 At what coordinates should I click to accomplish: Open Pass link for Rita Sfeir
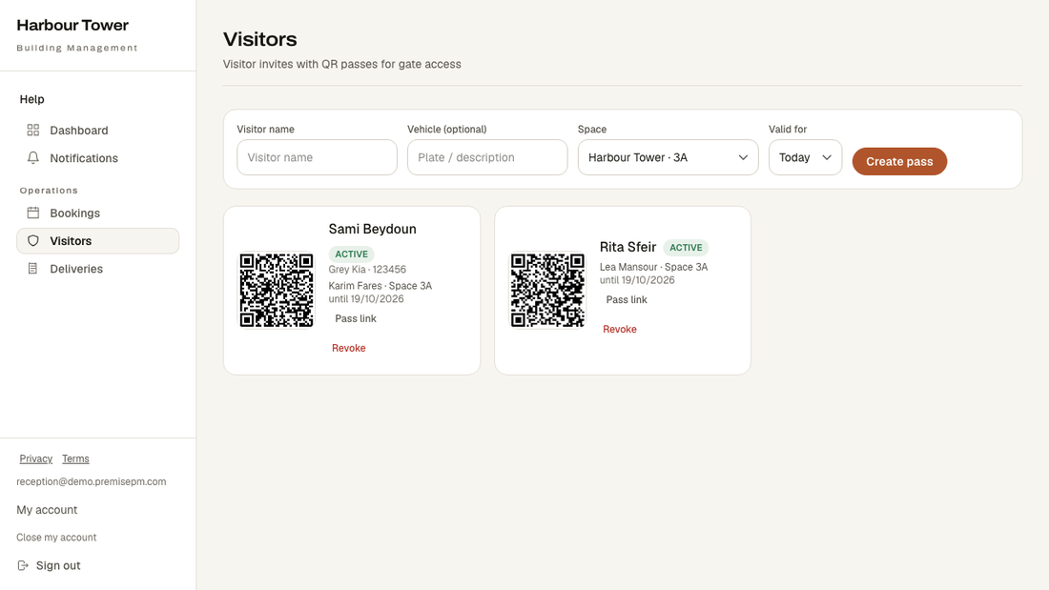(x=627, y=299)
